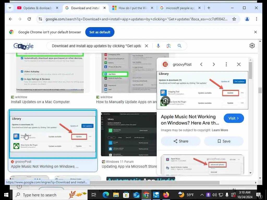Open the Chrome profile avatar
Image resolution: width=267 pixels, height=200 pixels.
(247, 19)
